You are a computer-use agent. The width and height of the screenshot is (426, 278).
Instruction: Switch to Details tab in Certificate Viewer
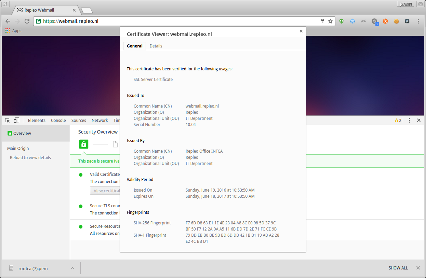pos(156,46)
